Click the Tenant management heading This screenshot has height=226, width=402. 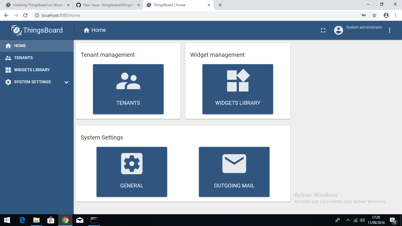click(108, 55)
